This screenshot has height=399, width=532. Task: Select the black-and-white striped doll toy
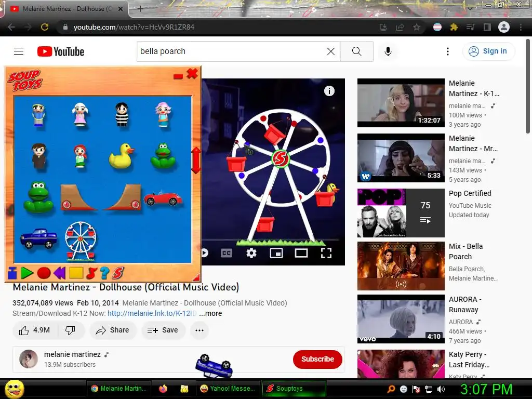(x=122, y=114)
